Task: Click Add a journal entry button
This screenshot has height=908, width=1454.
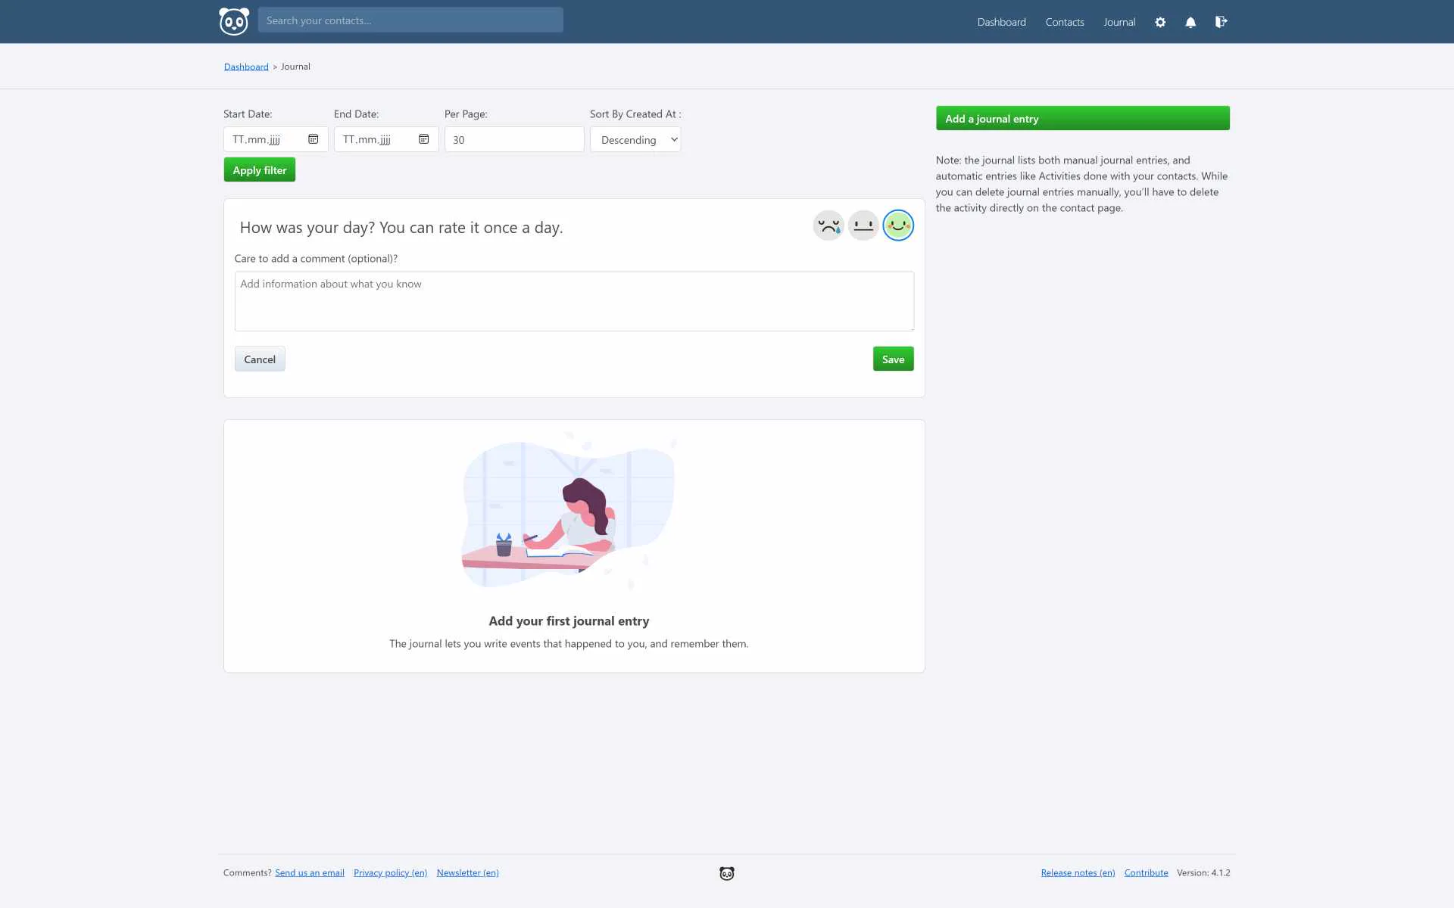Action: click(1083, 118)
